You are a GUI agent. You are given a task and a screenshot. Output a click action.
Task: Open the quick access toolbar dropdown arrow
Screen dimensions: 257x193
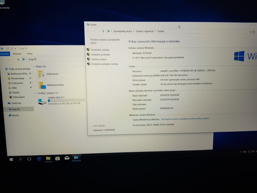point(15,49)
